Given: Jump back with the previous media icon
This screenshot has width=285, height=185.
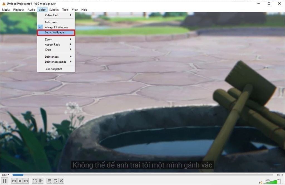Looking at the screenshot, I should [x=14, y=181].
